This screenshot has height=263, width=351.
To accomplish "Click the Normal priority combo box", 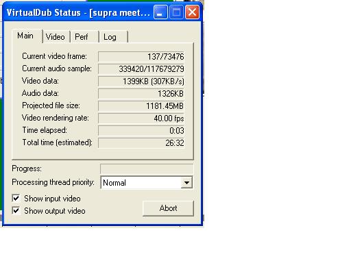I will pos(147,183).
